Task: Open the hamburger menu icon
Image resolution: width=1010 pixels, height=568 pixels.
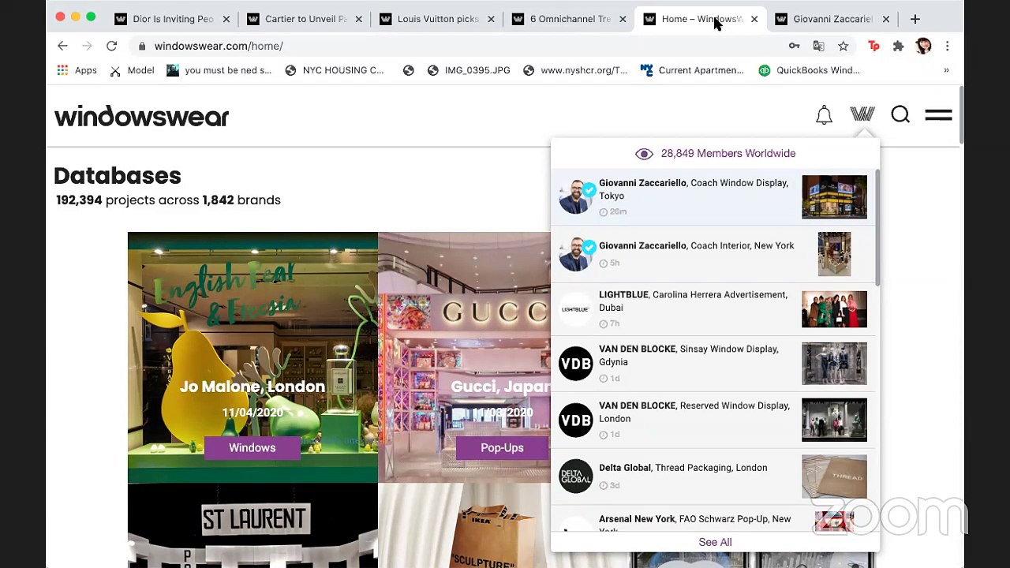Action: tap(938, 115)
